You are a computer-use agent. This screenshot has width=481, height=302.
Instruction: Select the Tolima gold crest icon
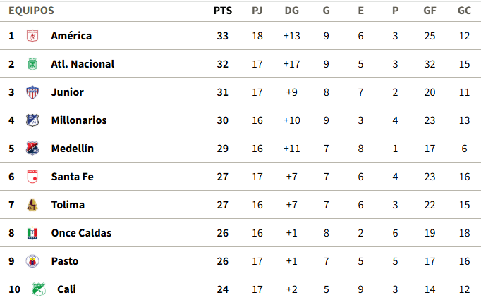coord(32,205)
